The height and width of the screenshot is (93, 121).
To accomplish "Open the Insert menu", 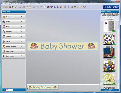I will [13, 4].
